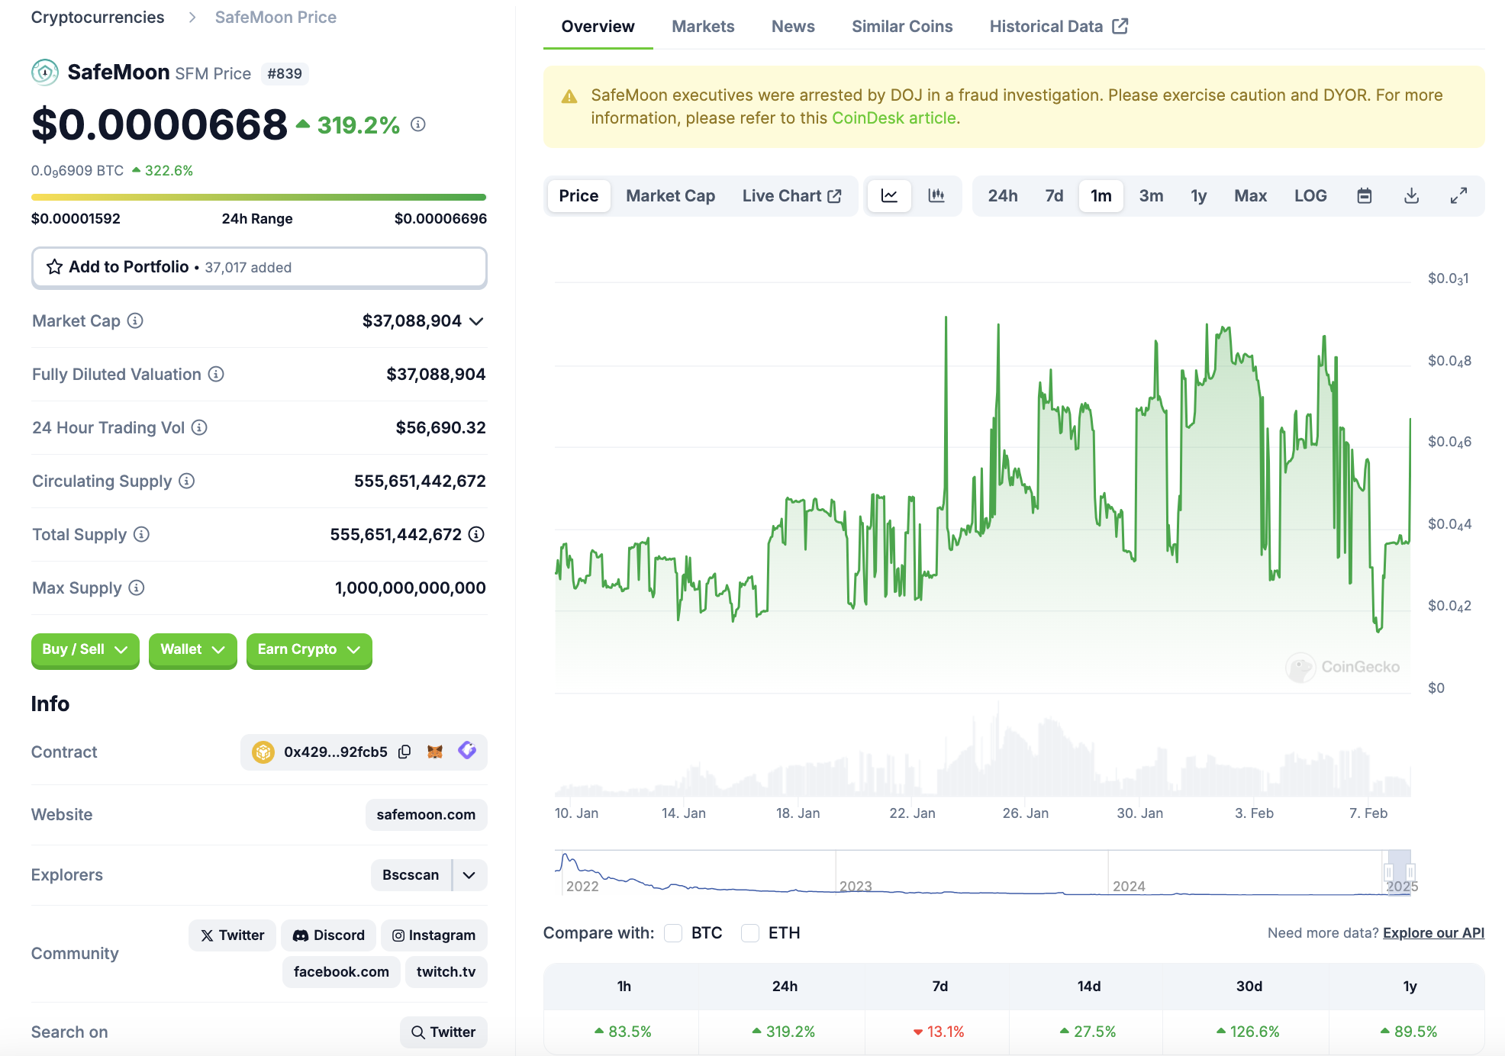Switch to the Markets tab
The height and width of the screenshot is (1056, 1505).
702,27
